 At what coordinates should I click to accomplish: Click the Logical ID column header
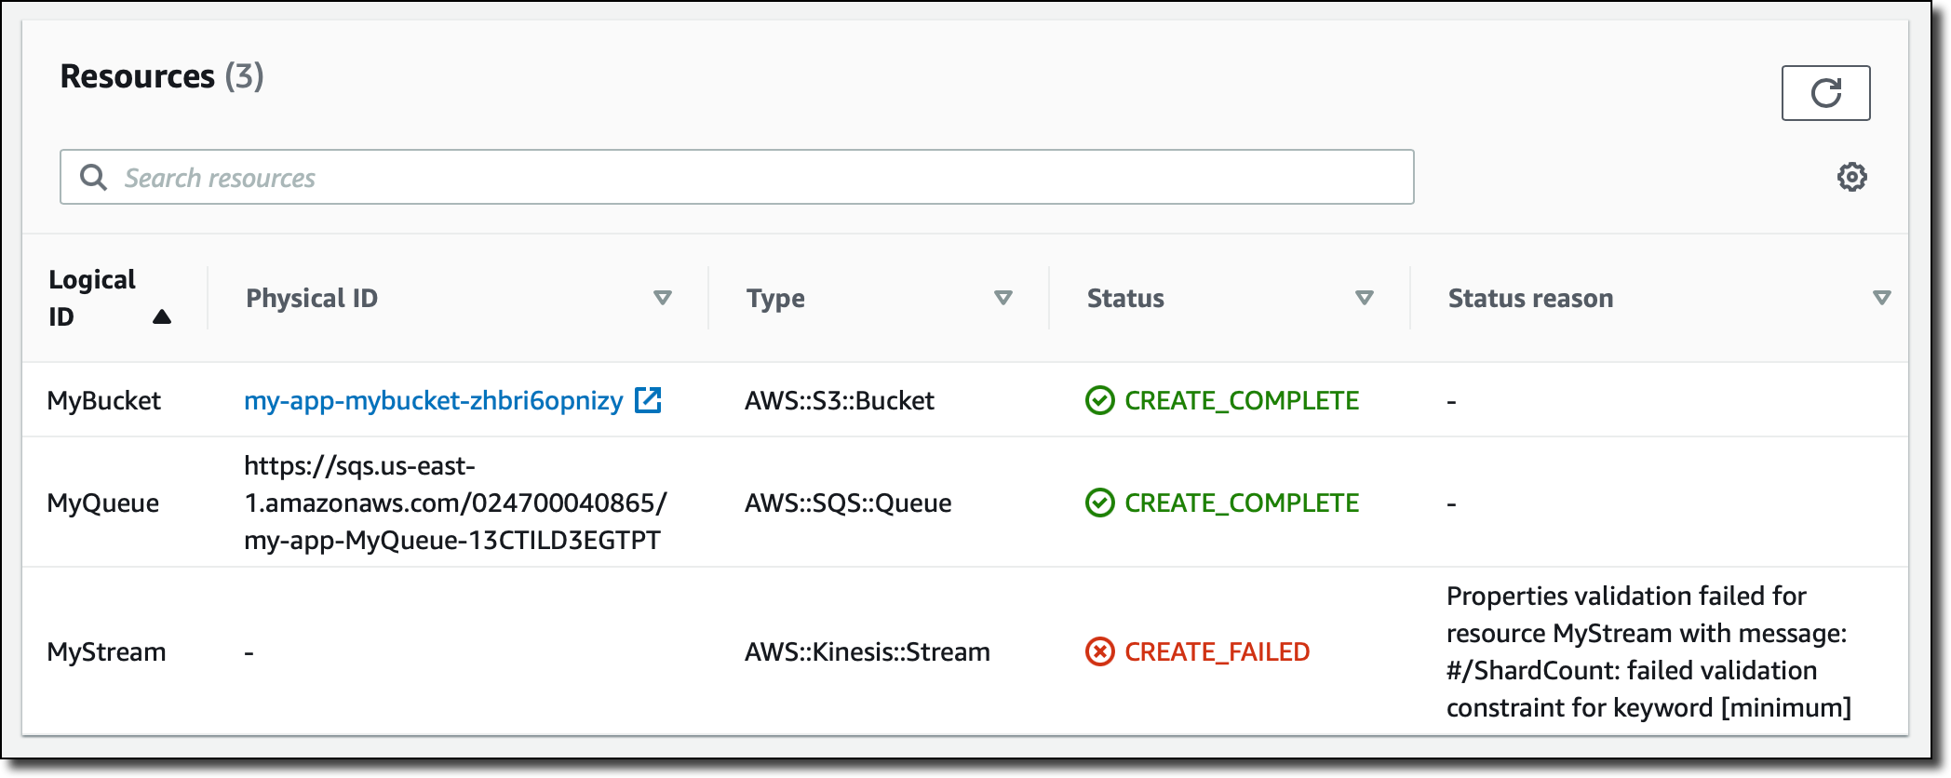[x=92, y=298]
